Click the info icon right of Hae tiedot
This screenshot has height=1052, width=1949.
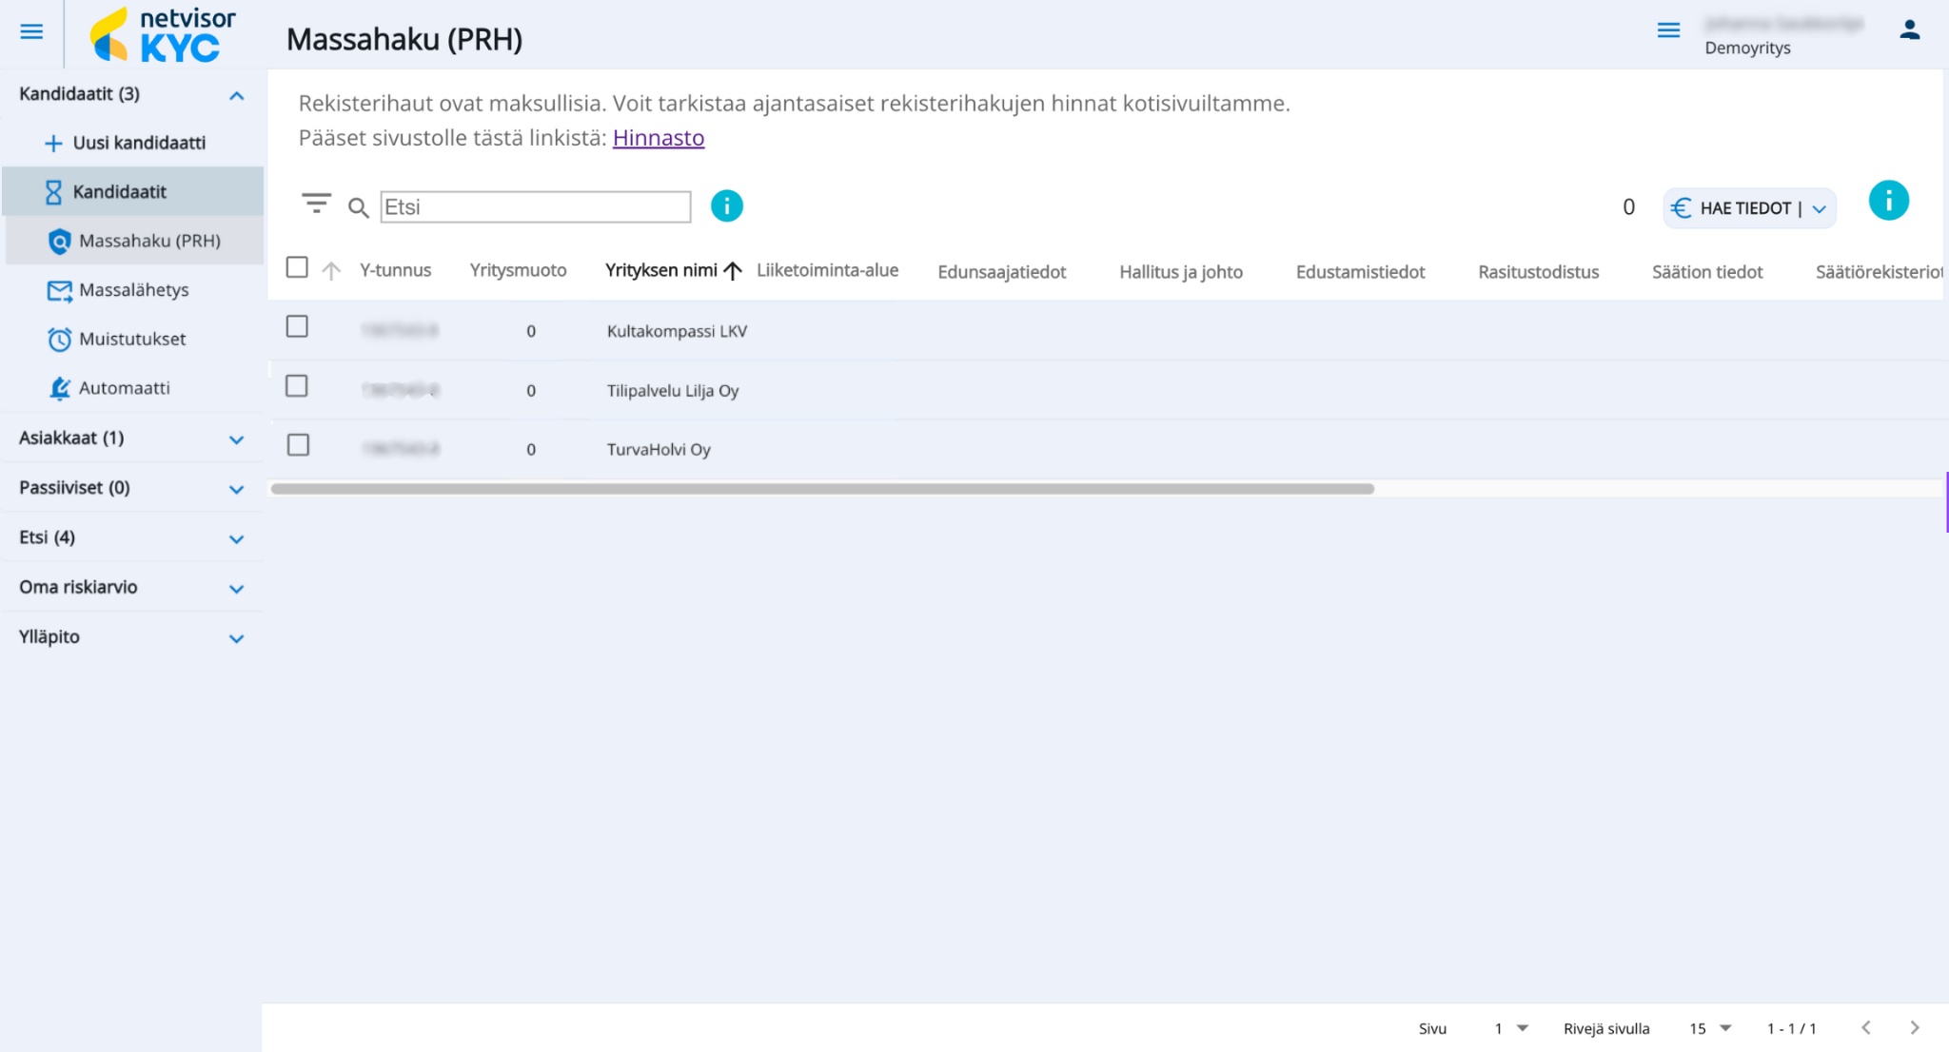click(1888, 201)
